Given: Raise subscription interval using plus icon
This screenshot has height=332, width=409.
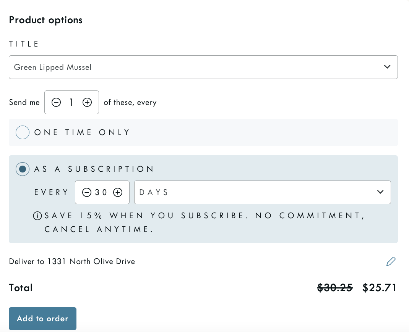Looking at the screenshot, I should (x=118, y=192).
